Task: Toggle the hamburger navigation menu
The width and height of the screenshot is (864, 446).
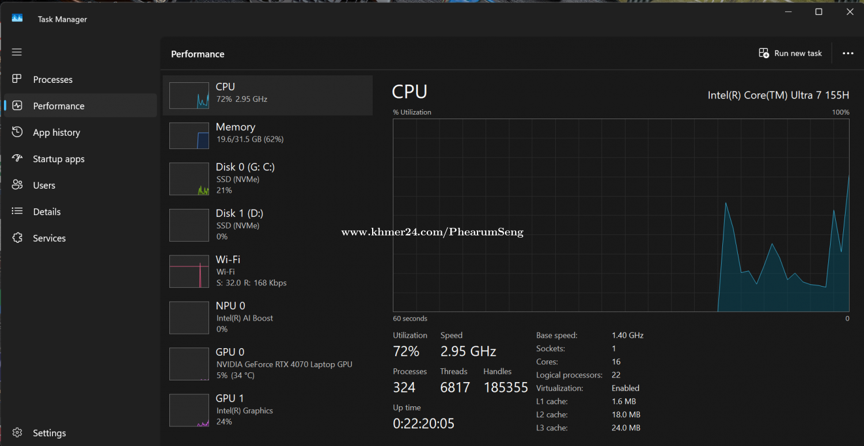Action: [17, 52]
